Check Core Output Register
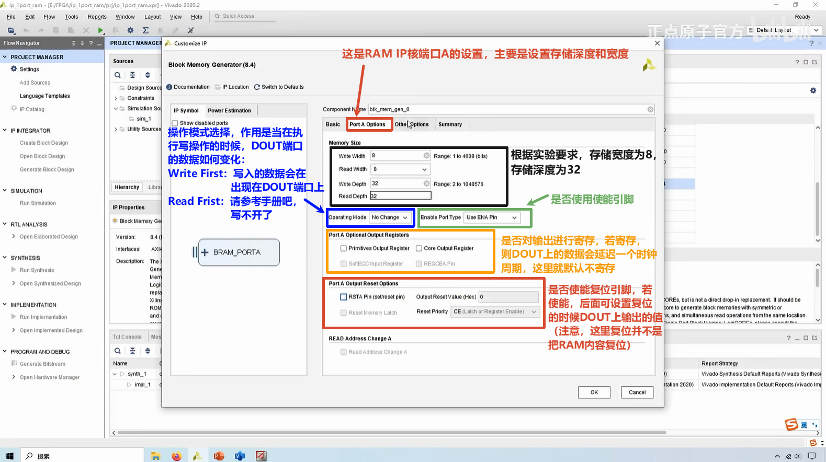 [x=419, y=248]
